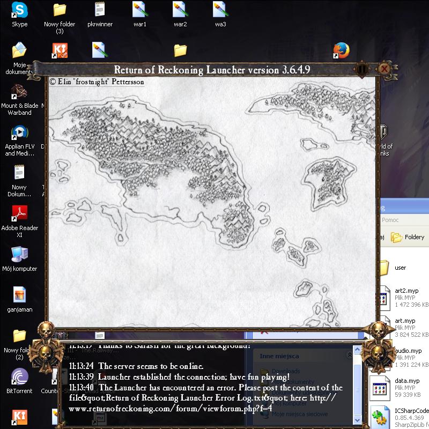Select the war2 image file icon
Screen dimensions: 429x429
180,14
